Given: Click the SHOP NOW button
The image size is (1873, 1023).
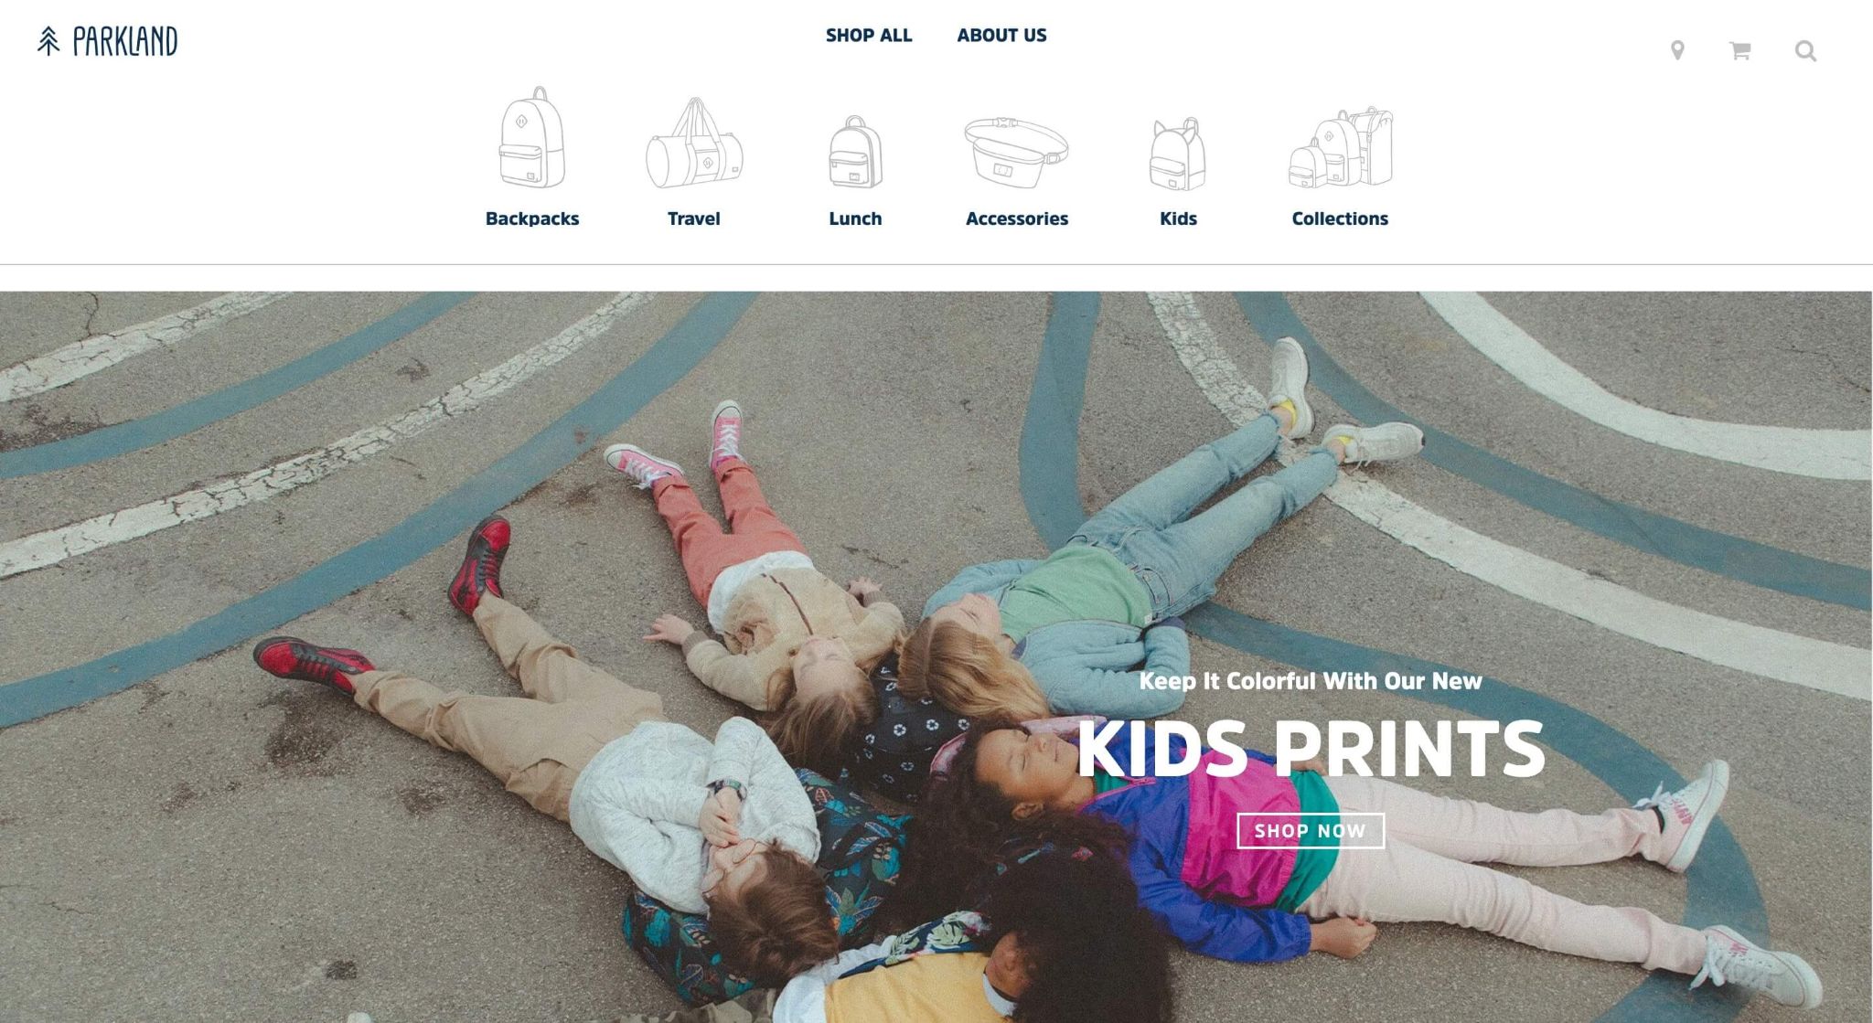Looking at the screenshot, I should [1311, 831].
